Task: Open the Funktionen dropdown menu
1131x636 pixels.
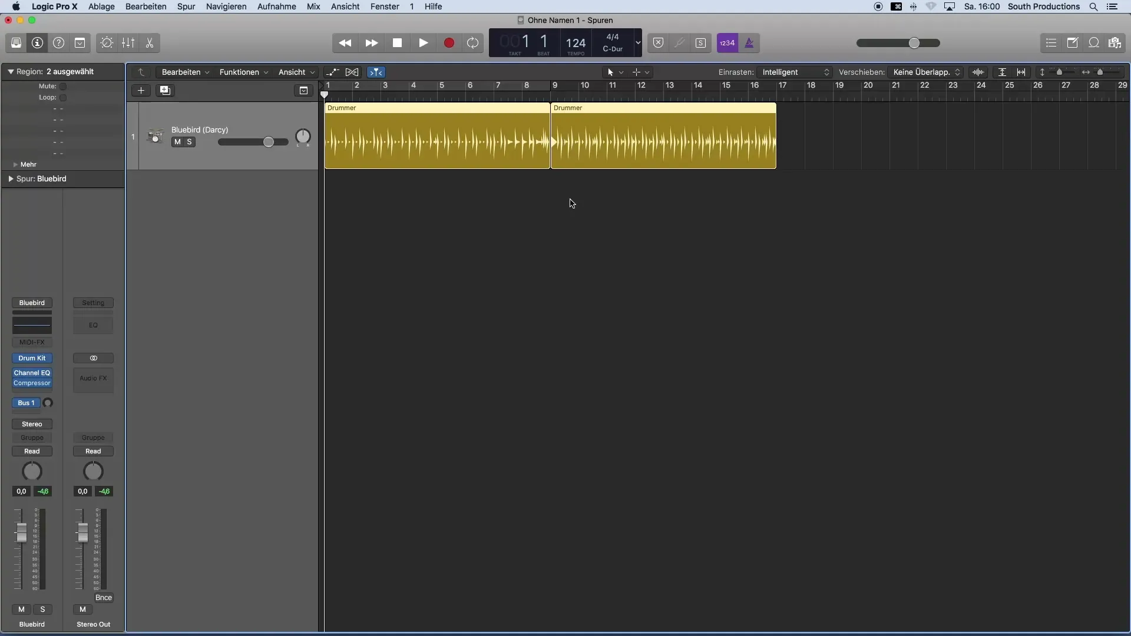Action: 244,72
